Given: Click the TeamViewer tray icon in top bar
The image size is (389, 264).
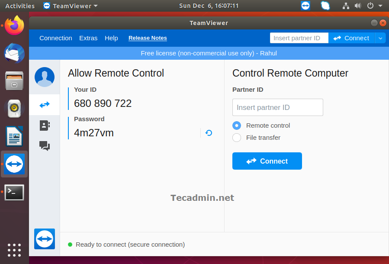Looking at the screenshot, I should point(305,6).
